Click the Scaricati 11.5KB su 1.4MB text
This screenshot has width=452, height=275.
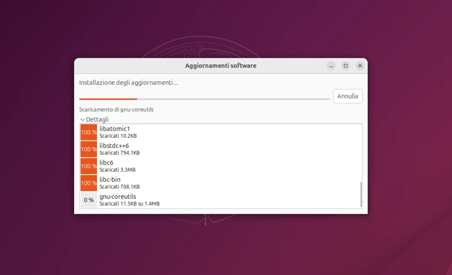click(130, 203)
